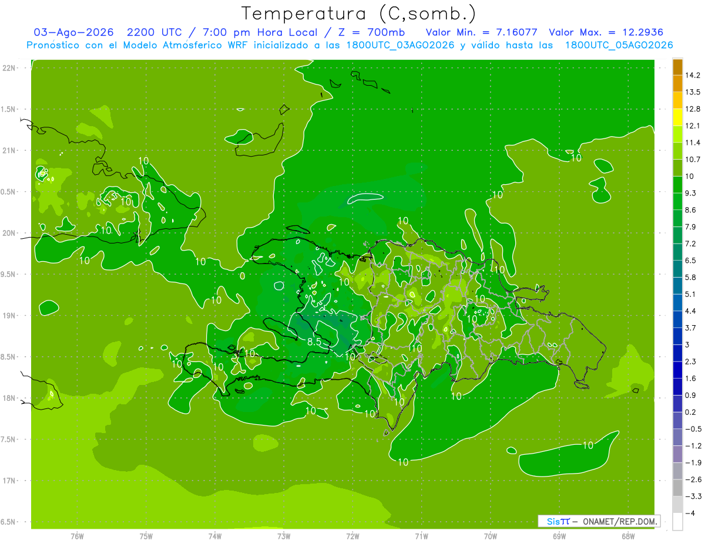
Task: Pick the lime swatch between 10.7 and 11.4
Action: [x=677, y=151]
